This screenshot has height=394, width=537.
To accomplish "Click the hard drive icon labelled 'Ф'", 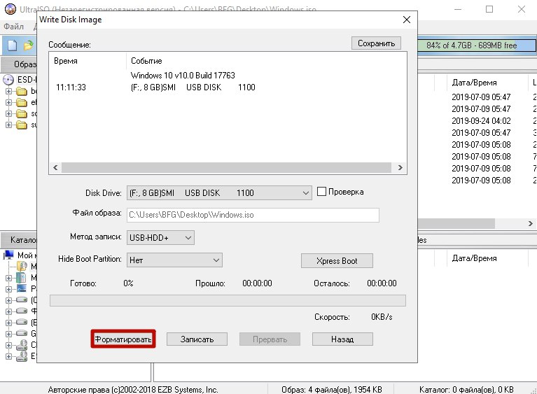I will click(x=22, y=311).
